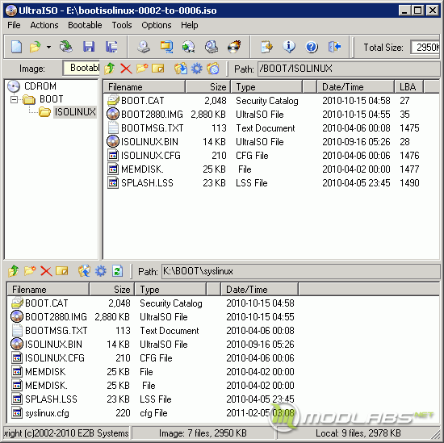The width and height of the screenshot is (444, 443).
Task: Click the Rename icon in image toolbar
Action: pyautogui.click(x=158, y=69)
